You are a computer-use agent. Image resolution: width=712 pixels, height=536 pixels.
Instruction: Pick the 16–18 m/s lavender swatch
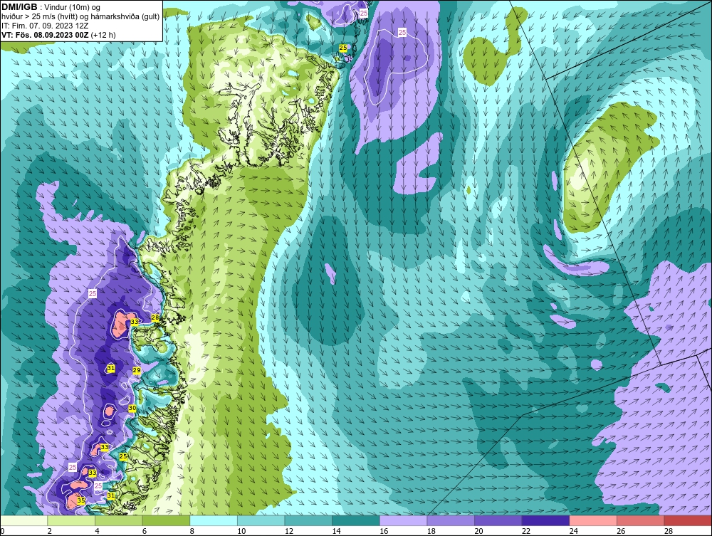point(403,520)
